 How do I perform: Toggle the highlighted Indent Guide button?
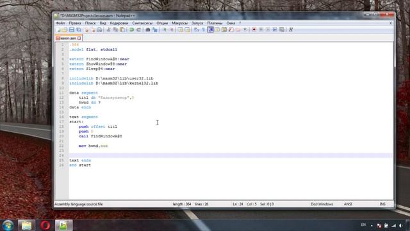click(x=210, y=30)
